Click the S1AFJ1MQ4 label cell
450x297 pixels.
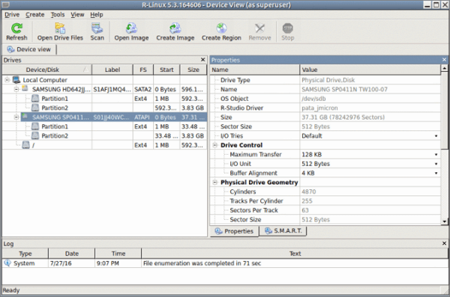click(112, 89)
